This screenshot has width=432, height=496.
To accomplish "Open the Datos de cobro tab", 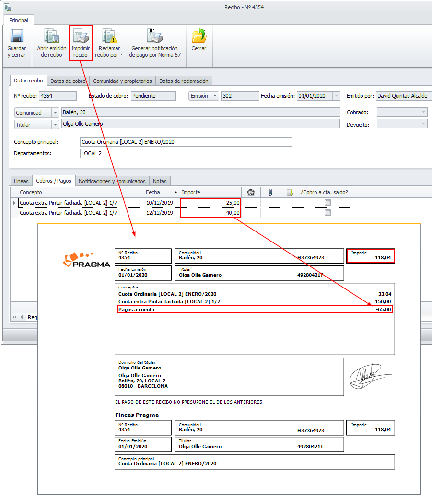I will tap(68, 81).
